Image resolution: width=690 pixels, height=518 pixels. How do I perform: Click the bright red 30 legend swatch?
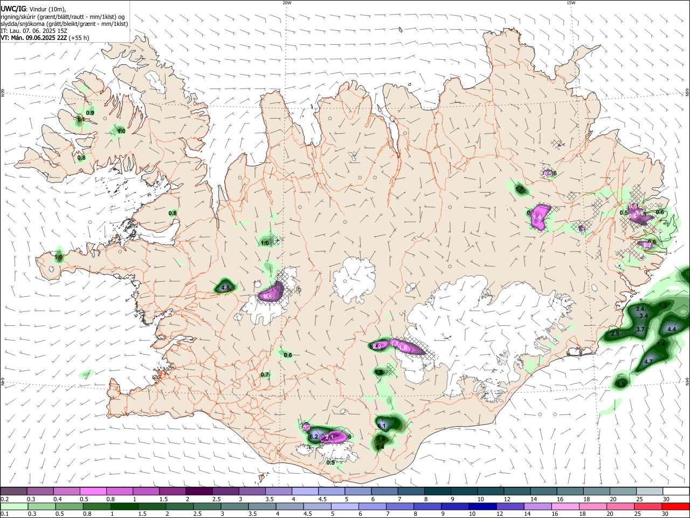coord(675,506)
